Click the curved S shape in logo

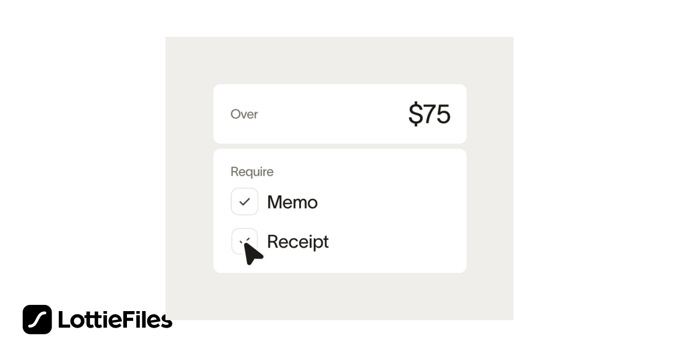pos(37,320)
